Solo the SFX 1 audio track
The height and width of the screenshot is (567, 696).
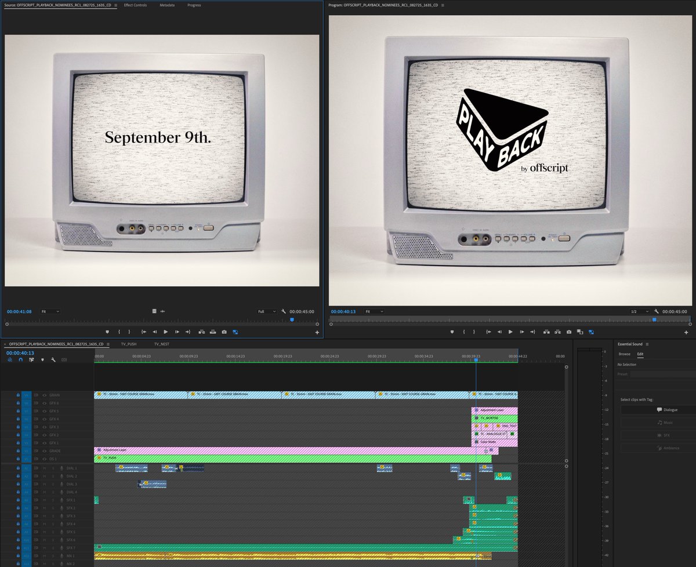click(x=53, y=500)
